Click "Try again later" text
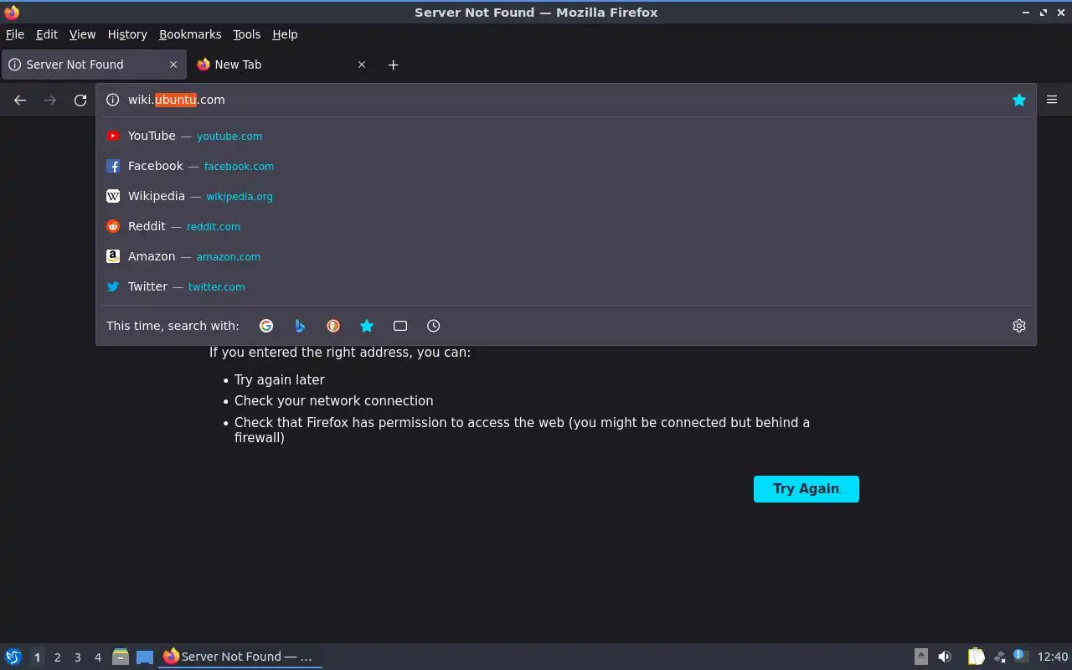1072x670 pixels. (x=280, y=379)
